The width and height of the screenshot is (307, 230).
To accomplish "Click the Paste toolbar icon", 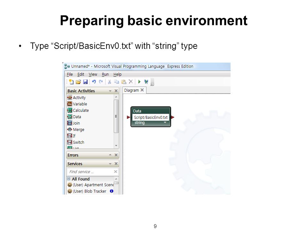I will click(x=124, y=82).
